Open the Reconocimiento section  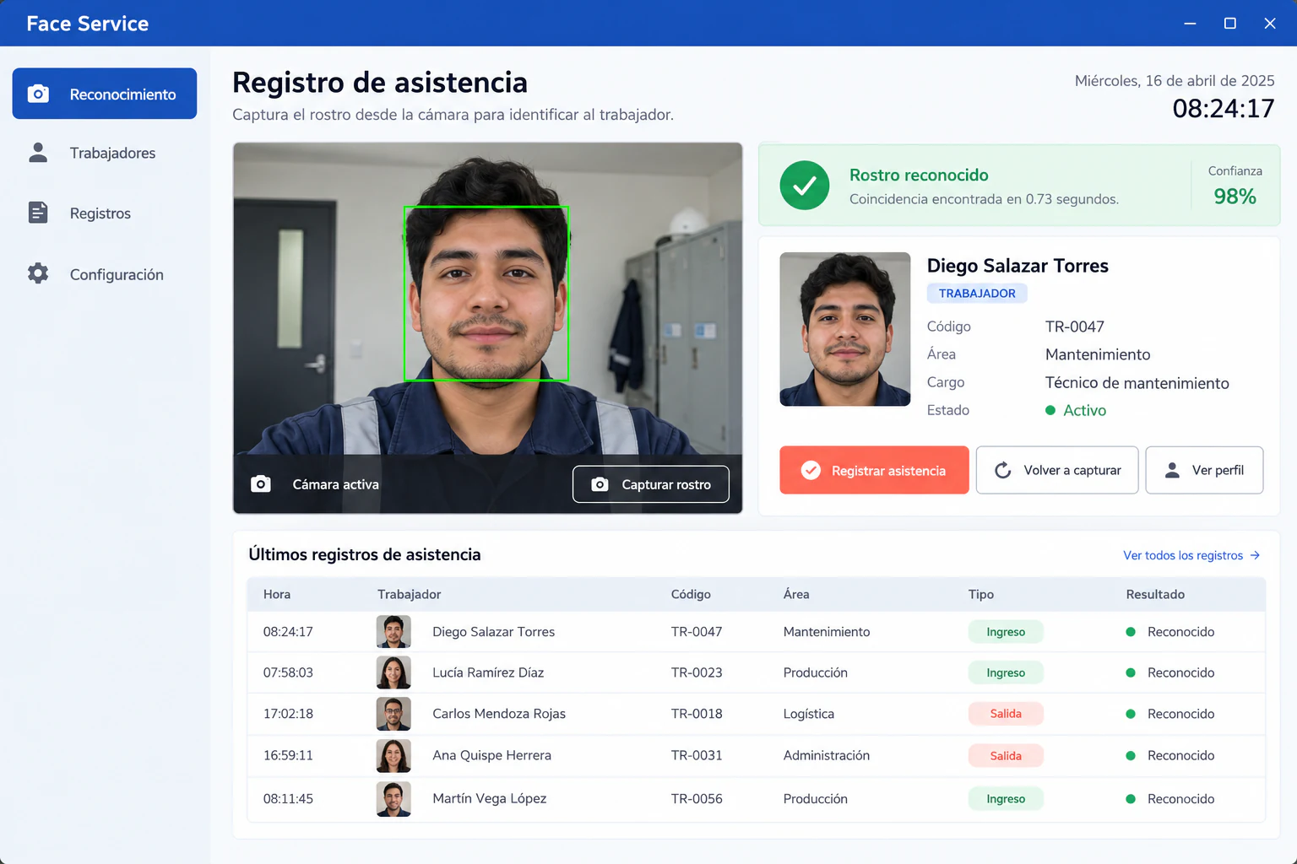105,94
